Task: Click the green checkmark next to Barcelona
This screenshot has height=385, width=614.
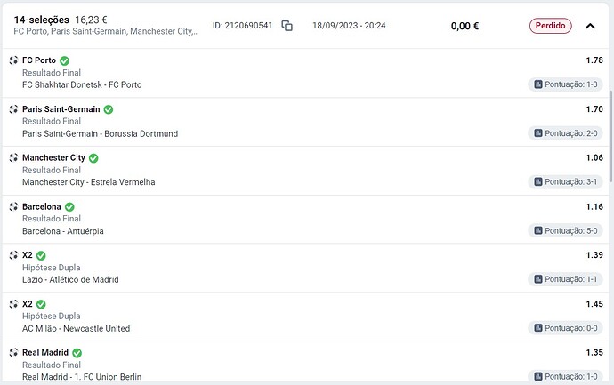Action: pos(69,206)
